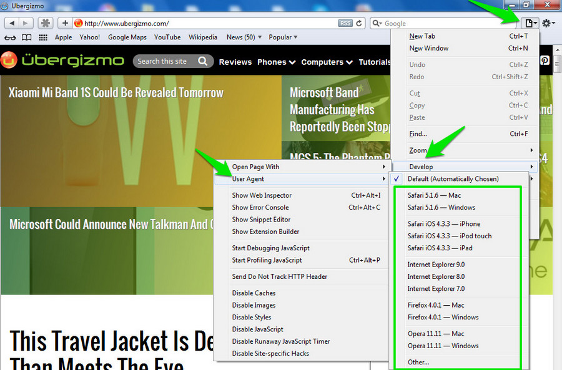Click the Ubergizmo favicon in address bar
562x370 pixels.
click(78, 23)
